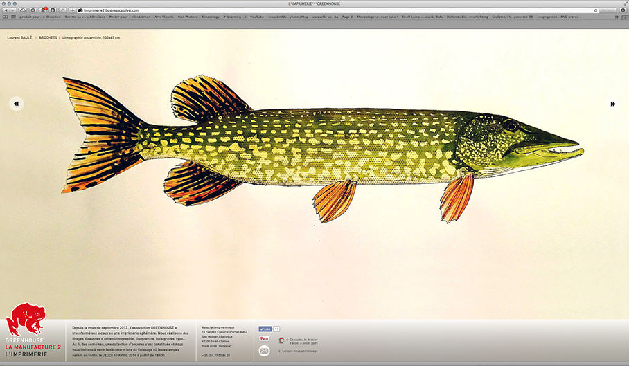Open the 'PNG arbres' bookmark
The width and height of the screenshot is (629, 366).
(x=569, y=17)
